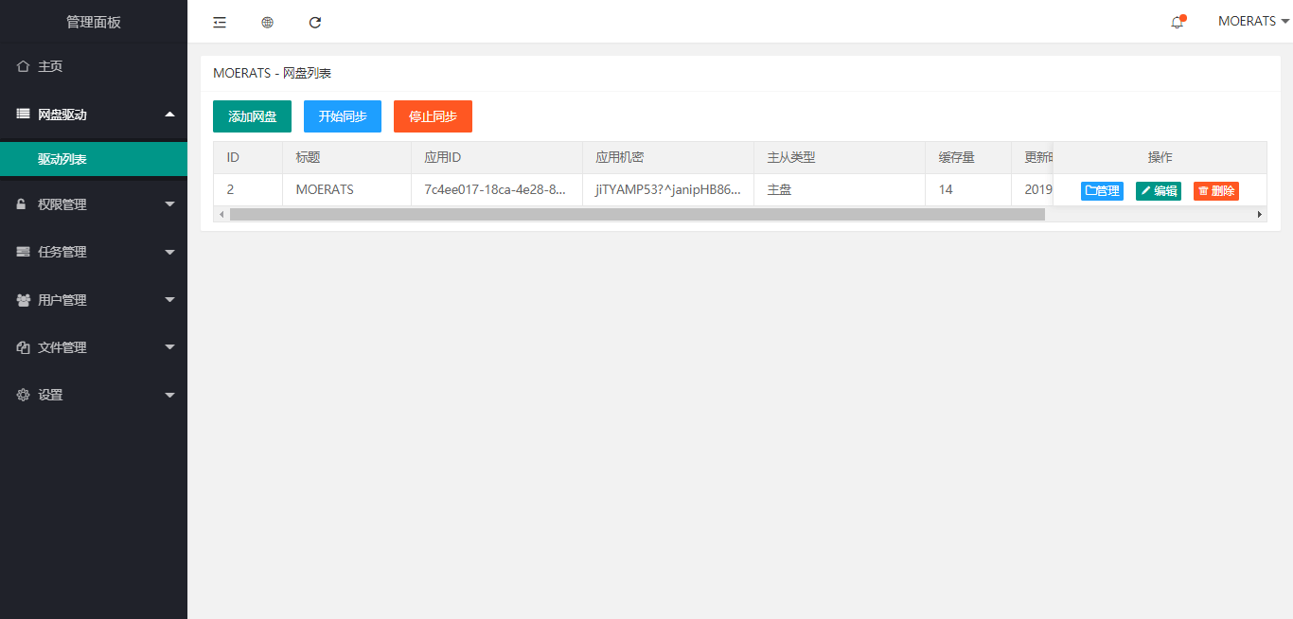
Task: Click the 应用机密 column header
Action: 668,157
